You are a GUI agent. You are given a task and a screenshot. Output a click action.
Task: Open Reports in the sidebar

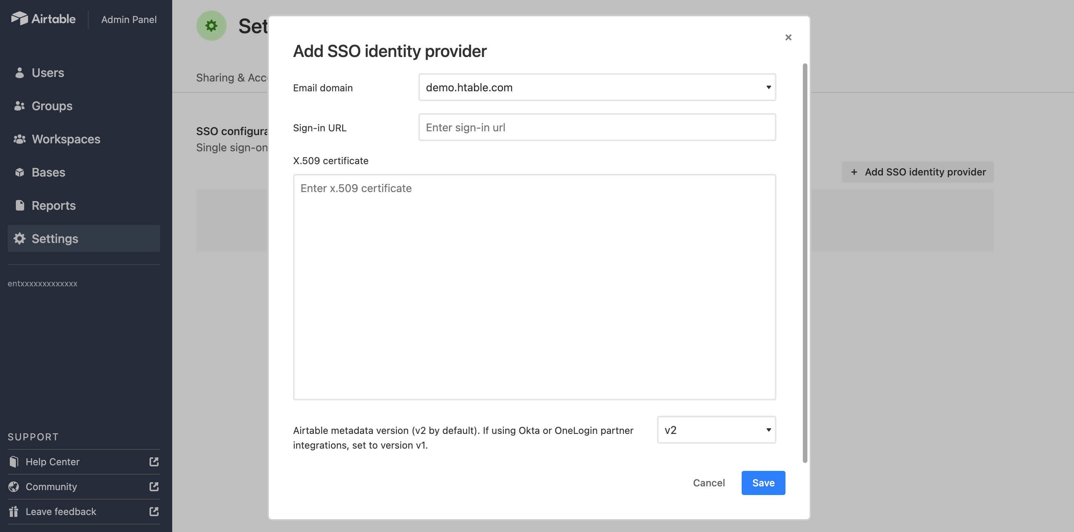point(83,205)
